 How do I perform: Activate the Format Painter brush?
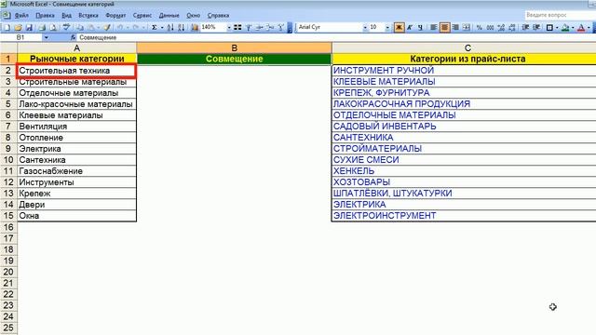click(107, 27)
